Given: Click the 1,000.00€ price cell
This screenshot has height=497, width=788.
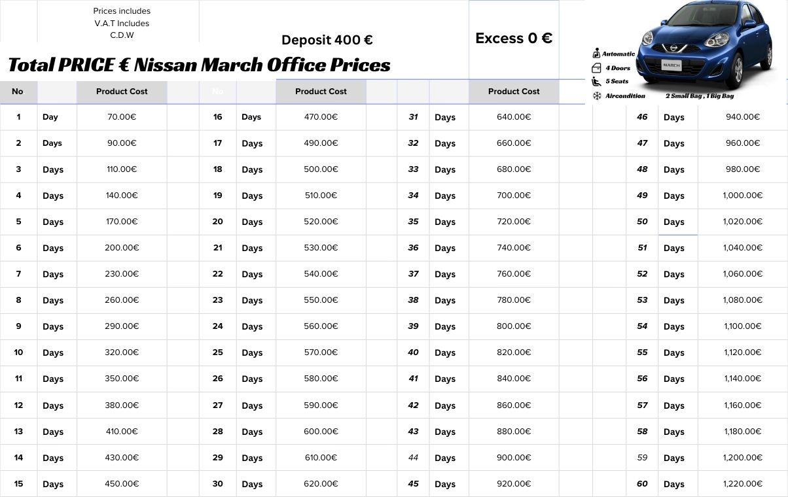Looking at the screenshot, I should pos(742,196).
